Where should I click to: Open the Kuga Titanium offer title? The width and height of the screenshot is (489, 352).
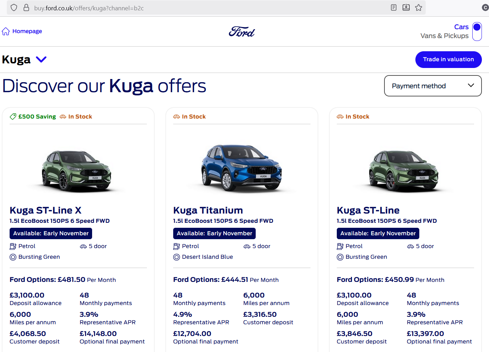pos(208,210)
